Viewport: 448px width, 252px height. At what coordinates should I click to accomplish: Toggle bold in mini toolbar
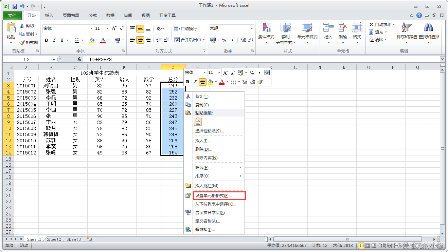[187, 82]
